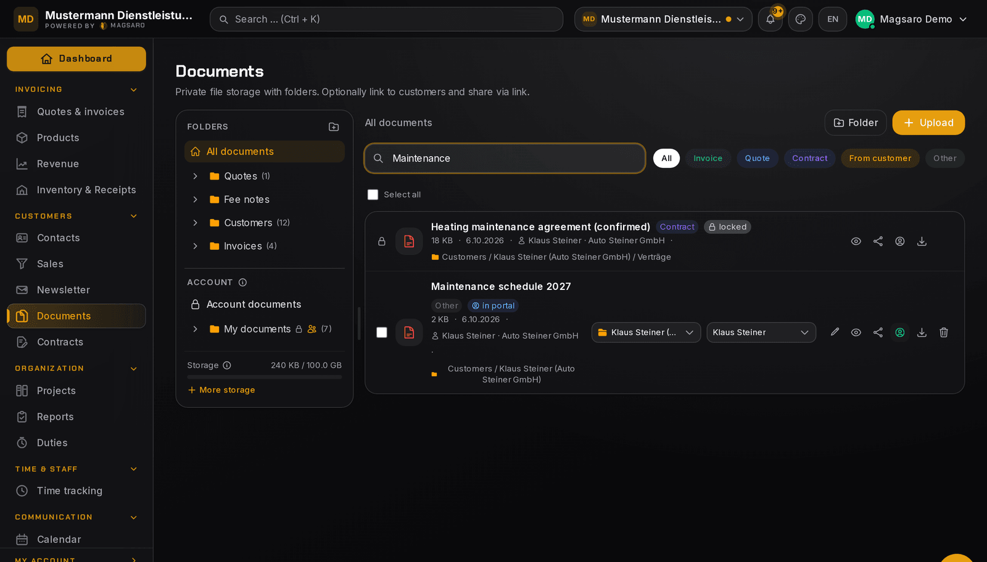Viewport: 987px width, 562px height.
Task: Open the notifications bell
Action: pyautogui.click(x=770, y=19)
